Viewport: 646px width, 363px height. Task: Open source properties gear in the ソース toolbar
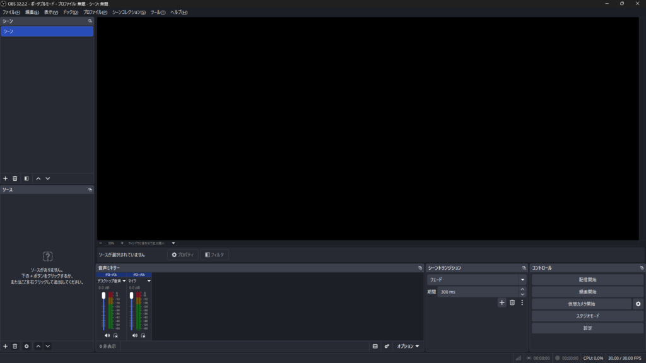pyautogui.click(x=26, y=347)
